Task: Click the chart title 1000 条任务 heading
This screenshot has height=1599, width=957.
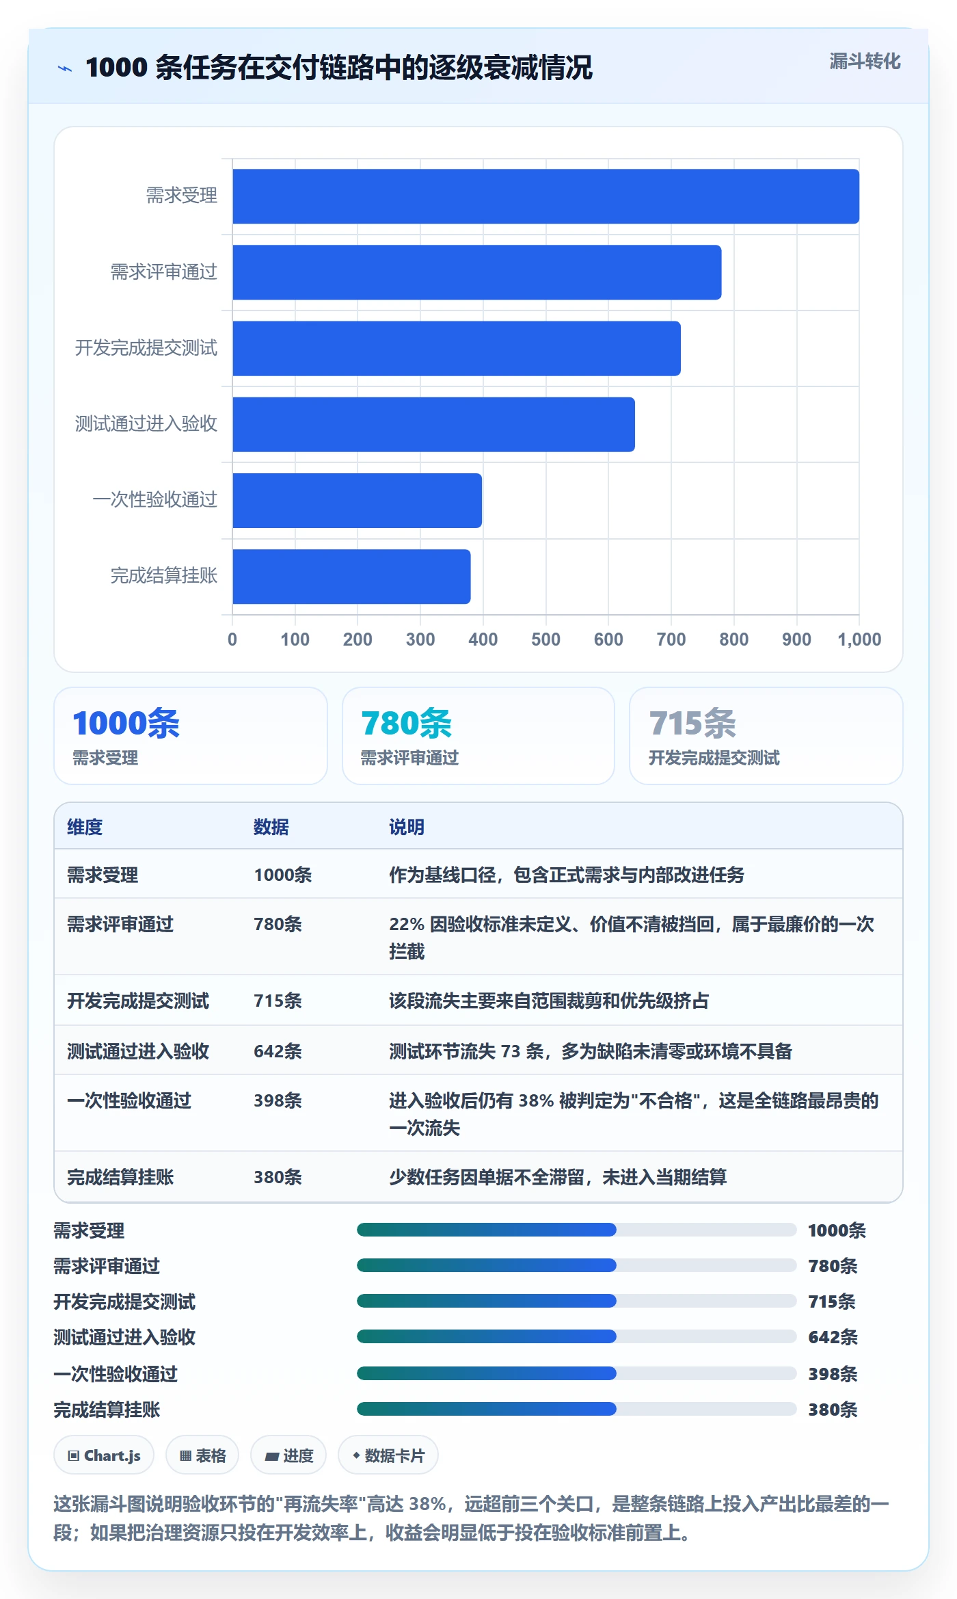Action: [x=339, y=68]
